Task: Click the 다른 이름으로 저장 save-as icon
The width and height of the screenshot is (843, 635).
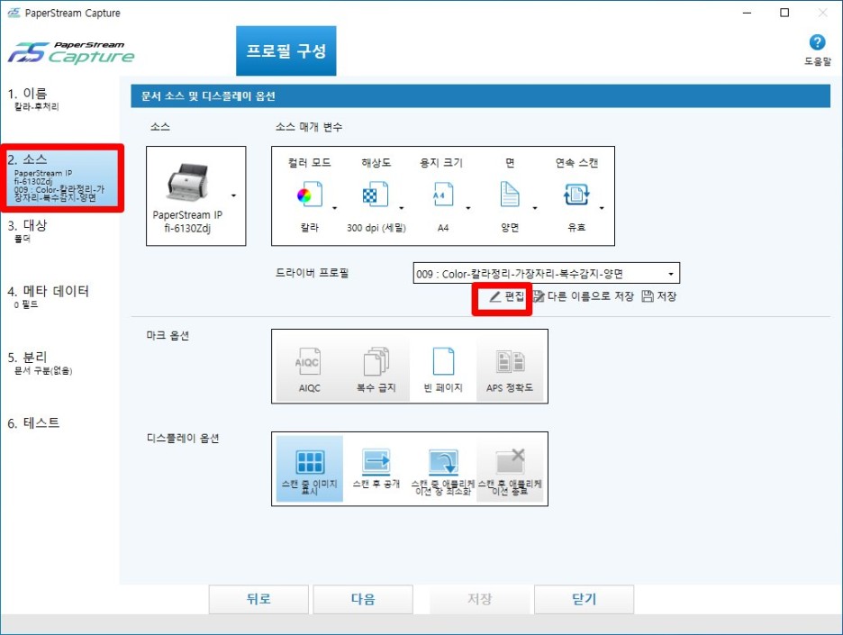Action: click(539, 296)
